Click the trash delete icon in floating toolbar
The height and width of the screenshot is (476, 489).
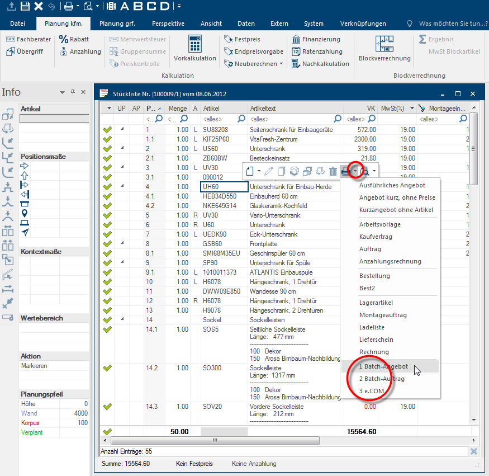(333, 171)
